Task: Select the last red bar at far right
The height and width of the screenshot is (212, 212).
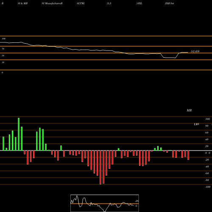Action: click(x=188, y=155)
